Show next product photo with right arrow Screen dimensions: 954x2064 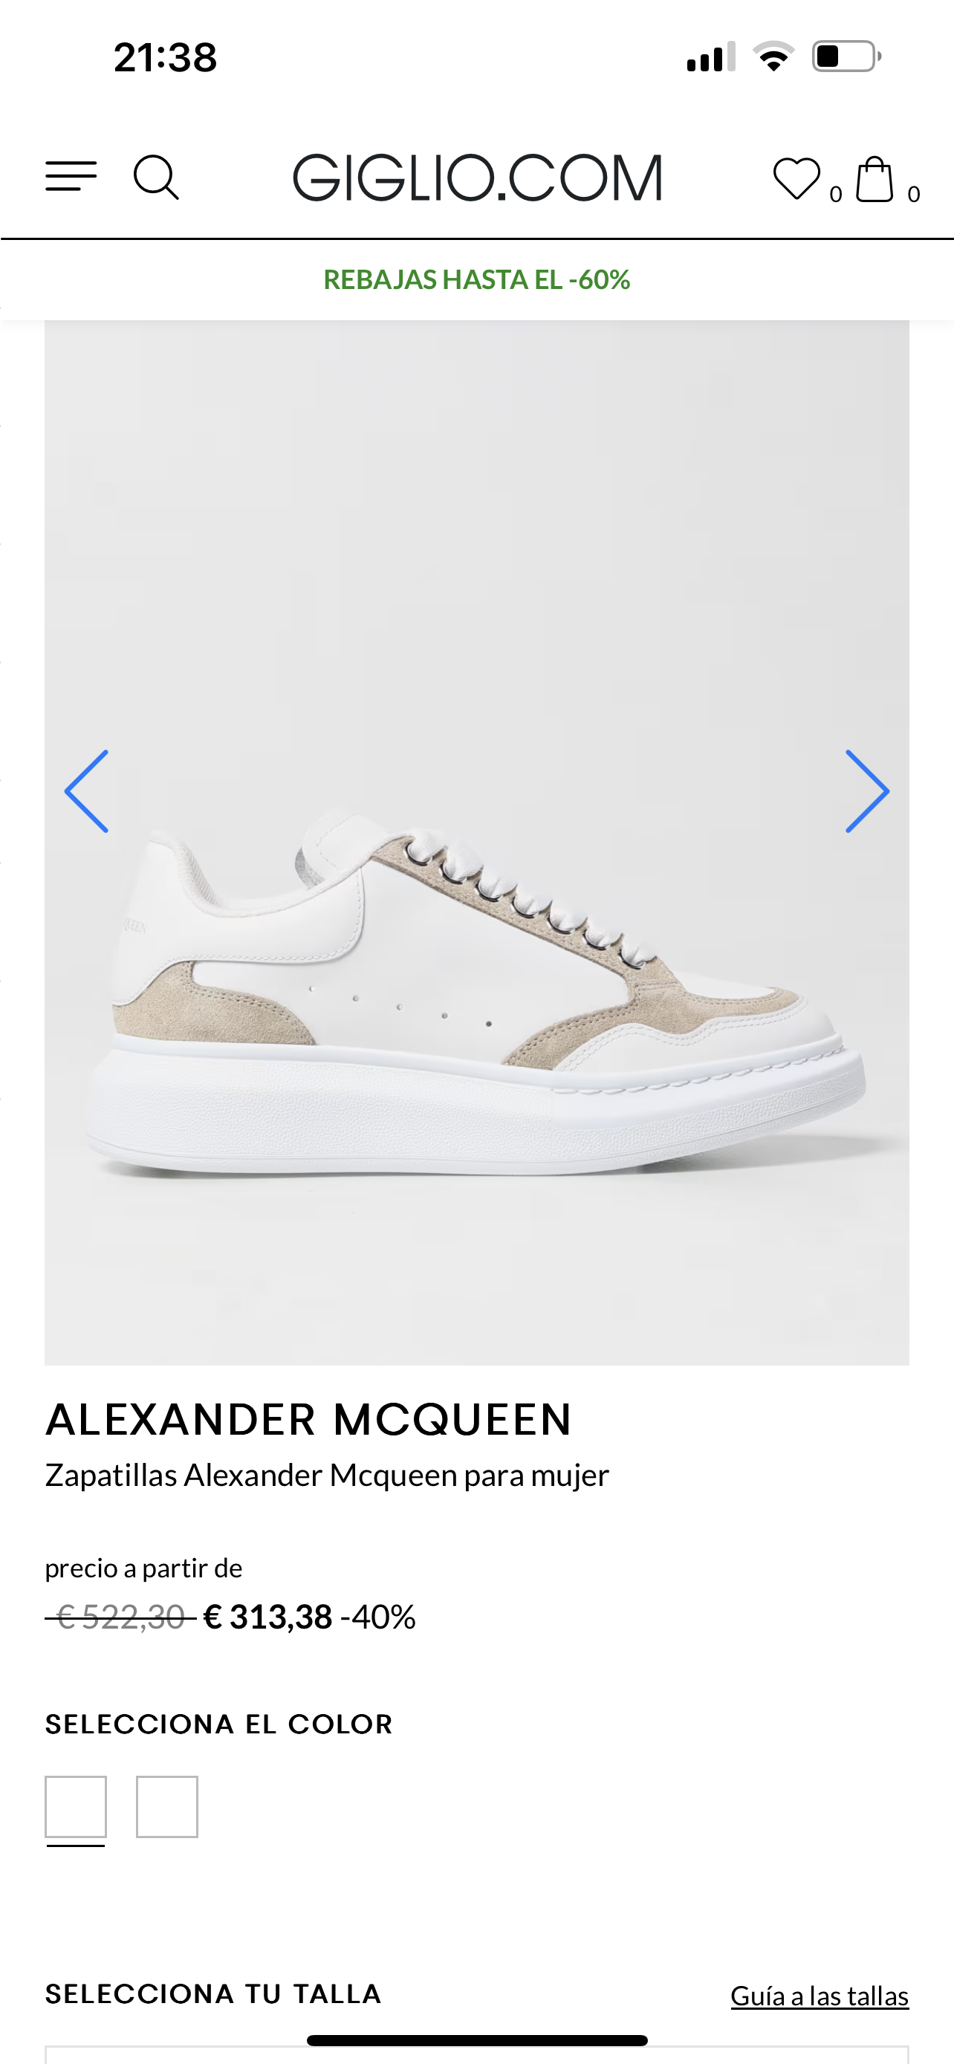pyautogui.click(x=868, y=791)
